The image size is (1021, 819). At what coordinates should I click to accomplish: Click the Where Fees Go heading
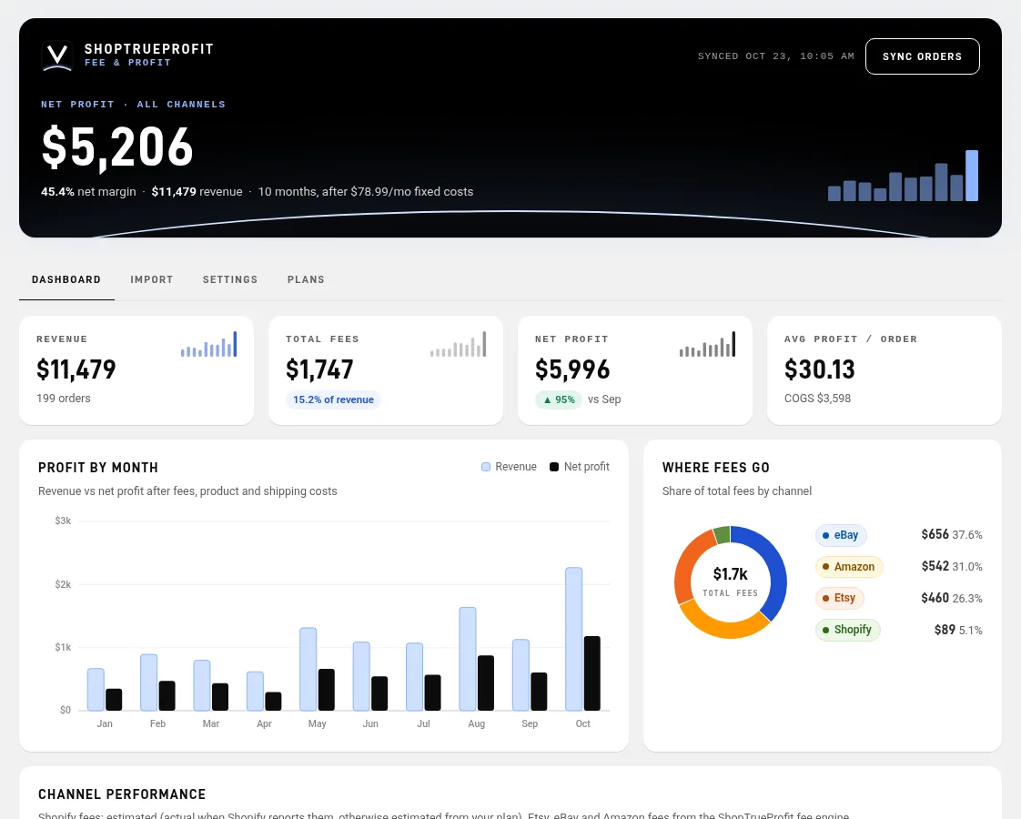coord(715,468)
